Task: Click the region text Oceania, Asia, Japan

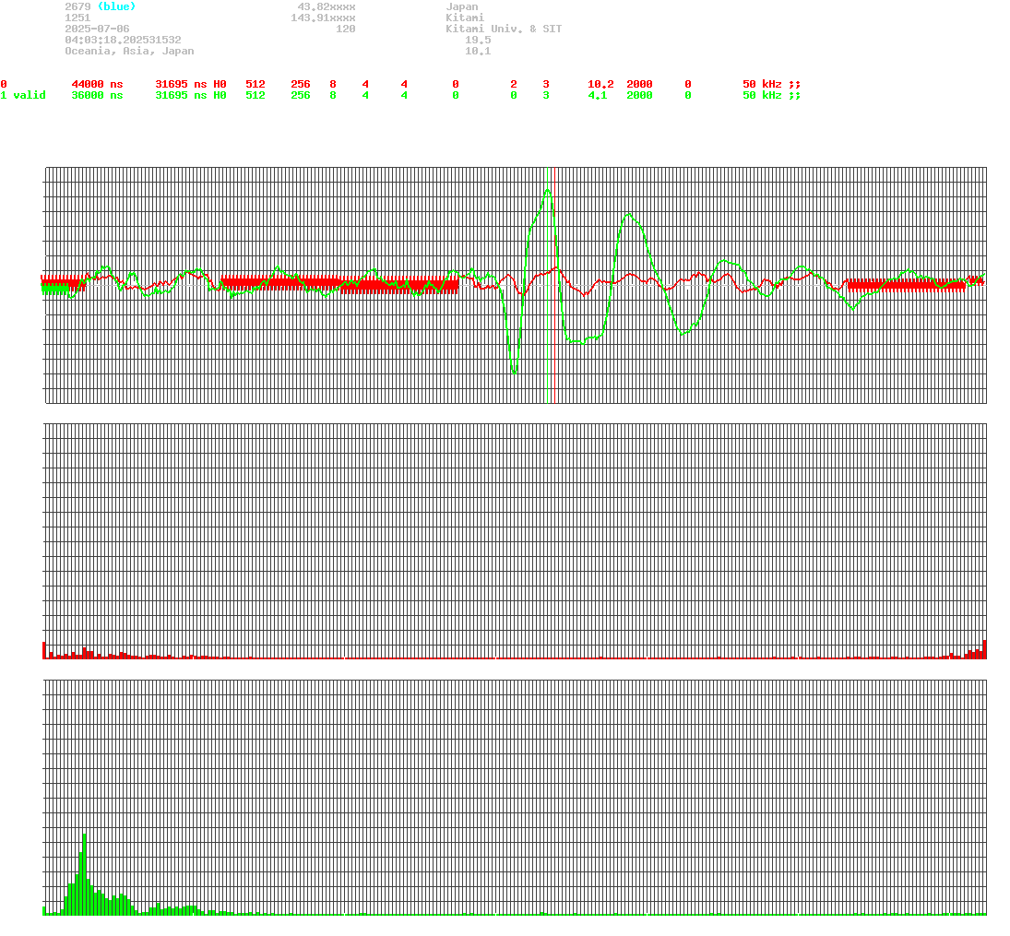Action: pos(129,50)
